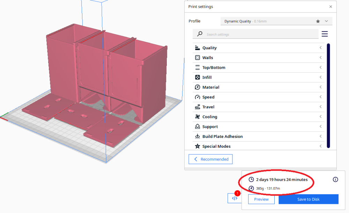Click the Travel label

click(x=208, y=107)
